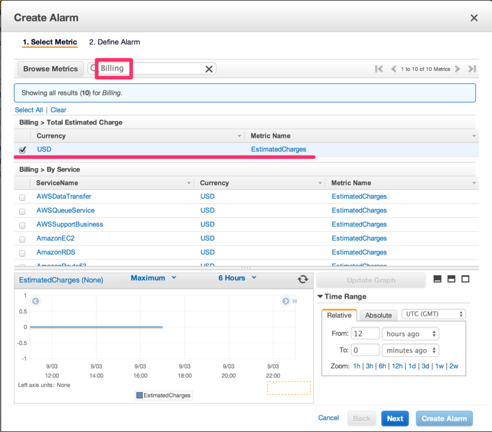Open ServiceName column sort menu
Viewport: 492px width, 432px height.
(189, 183)
